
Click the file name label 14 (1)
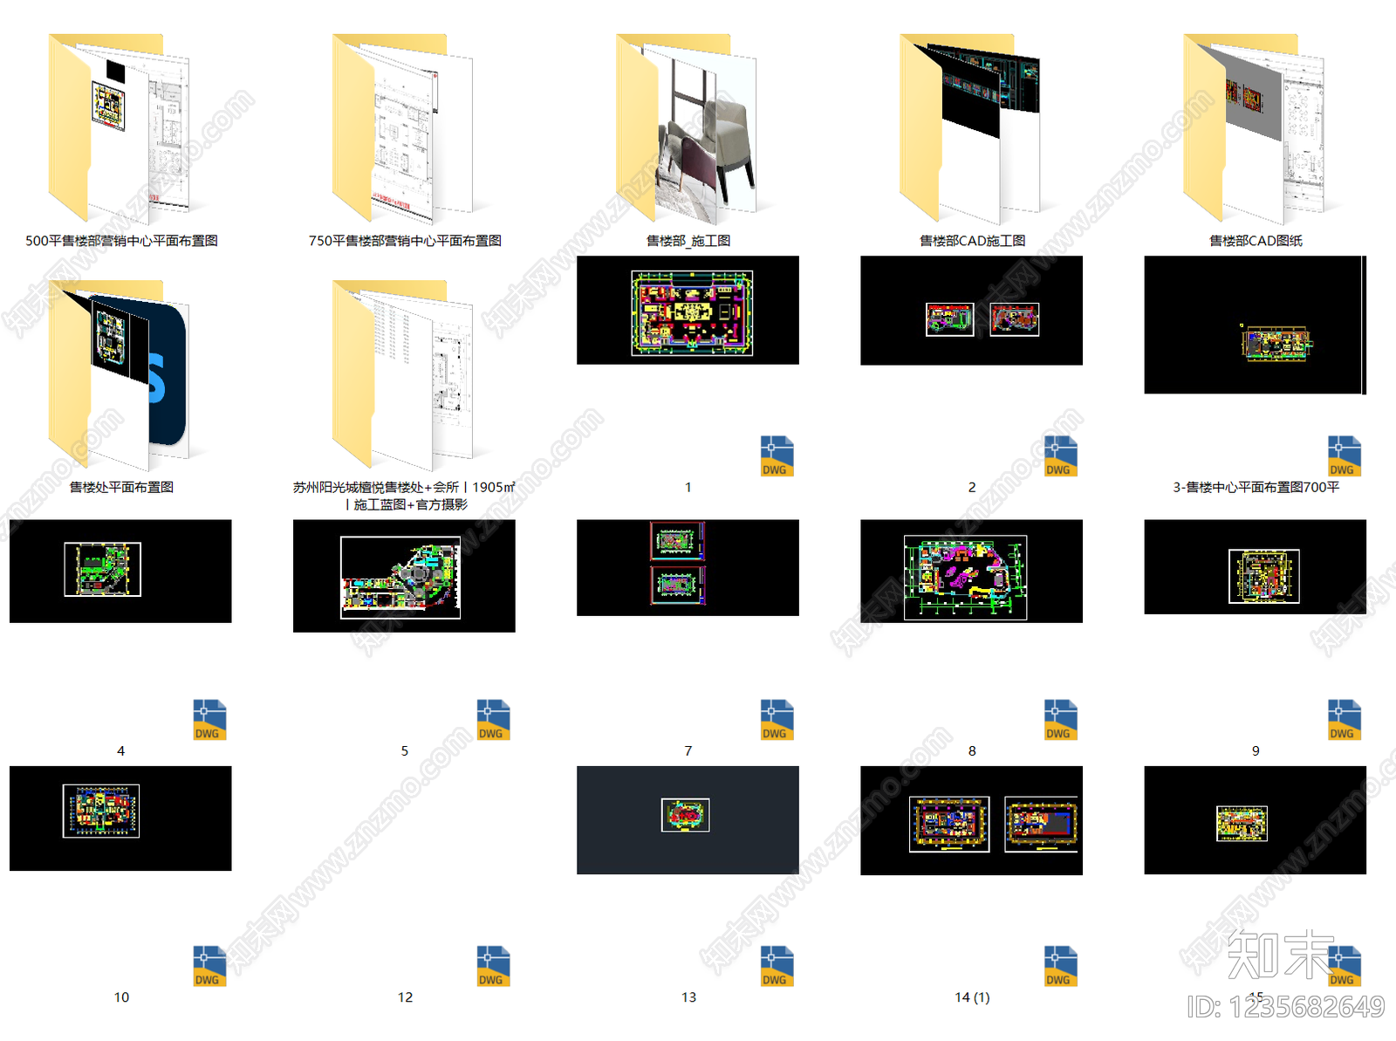point(972,997)
